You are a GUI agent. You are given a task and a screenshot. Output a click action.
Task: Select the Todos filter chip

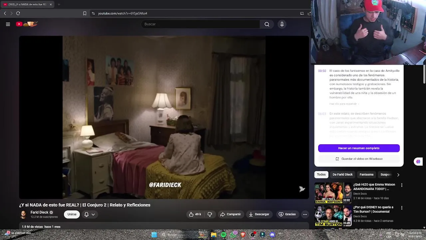point(321,174)
